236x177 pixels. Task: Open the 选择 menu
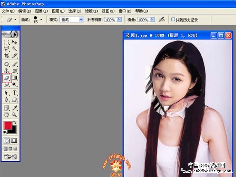[x=75, y=11]
